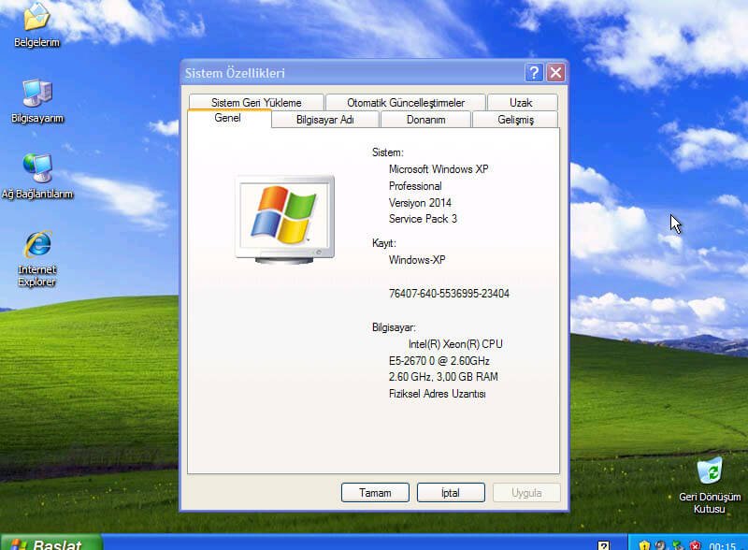Click the 'Versiyon 2014' text
748x550 pixels.
tap(420, 203)
